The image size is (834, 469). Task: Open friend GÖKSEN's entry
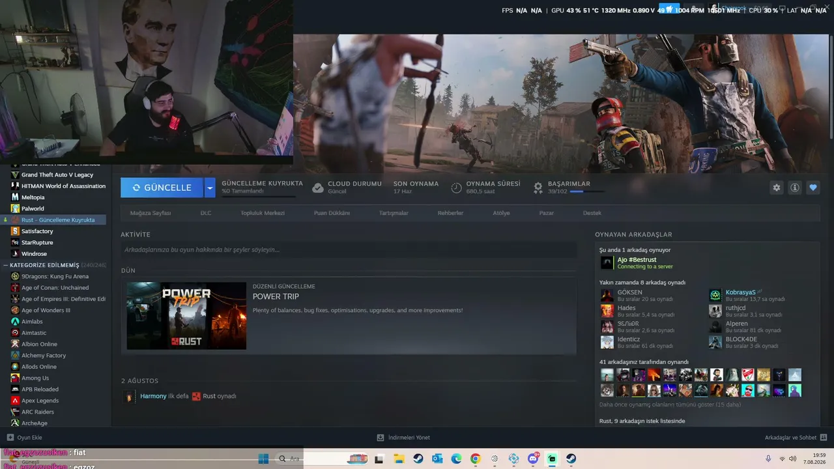point(629,292)
